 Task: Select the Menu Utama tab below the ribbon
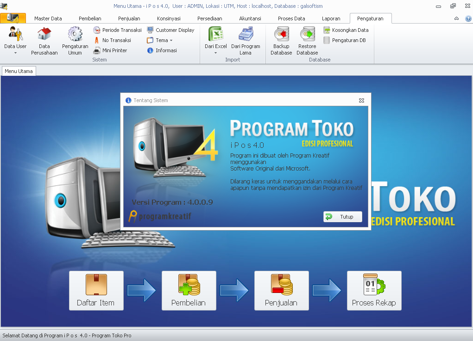(x=19, y=71)
